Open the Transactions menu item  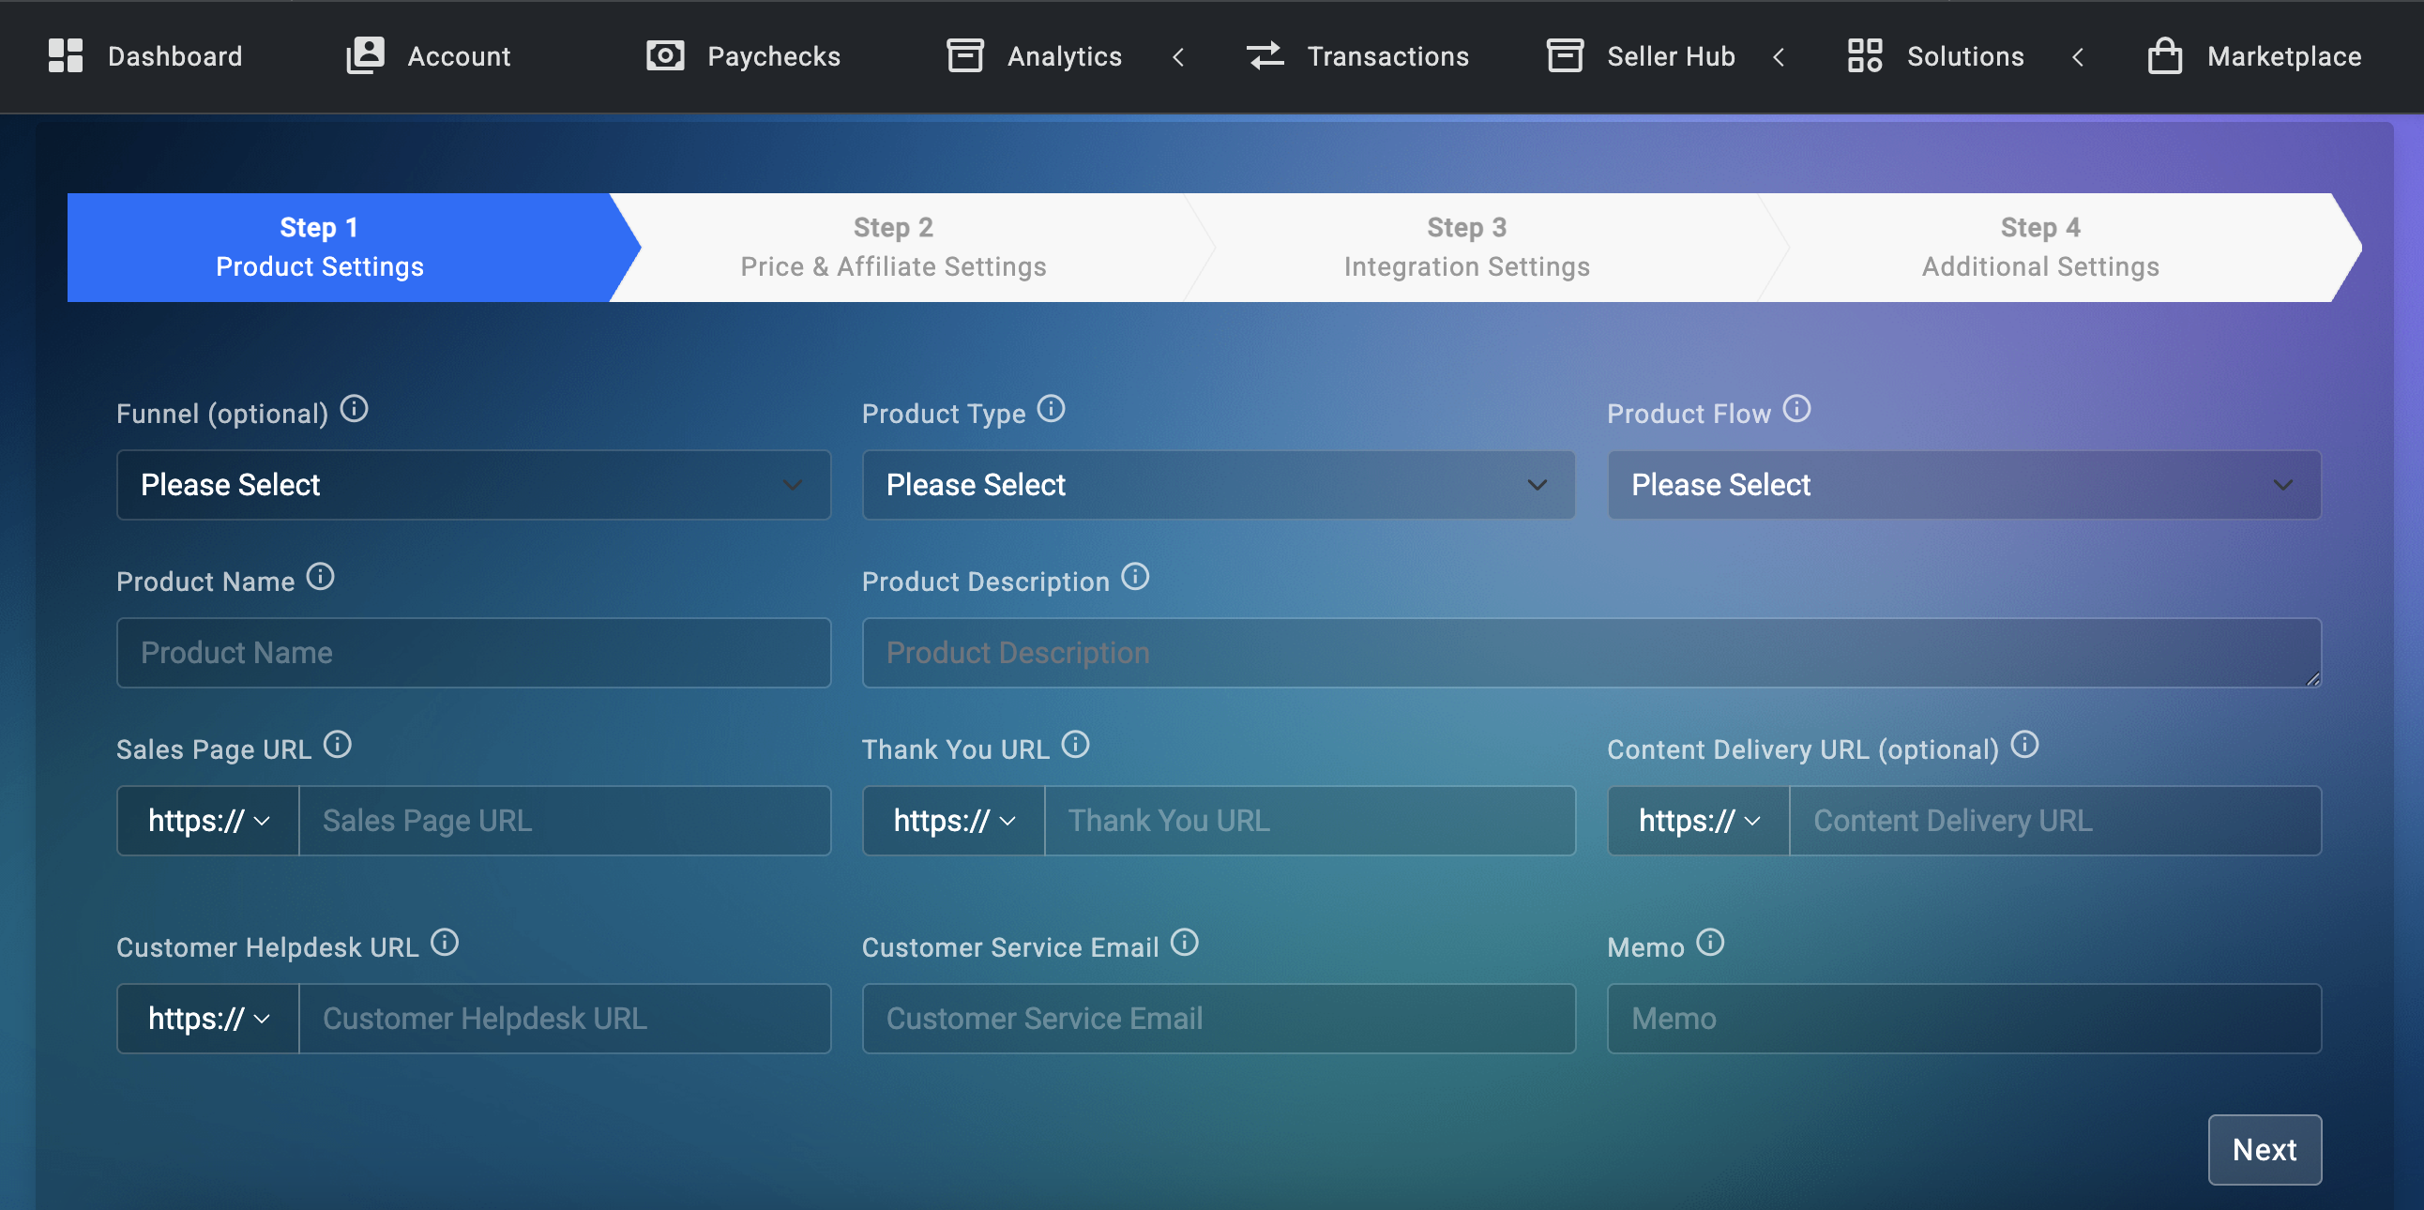(1356, 56)
